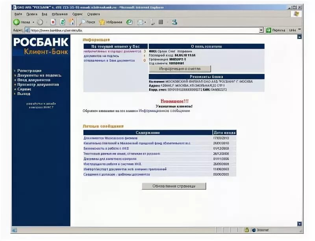
Task: Open Документы на подпись in sidebar
Action: click(39, 75)
